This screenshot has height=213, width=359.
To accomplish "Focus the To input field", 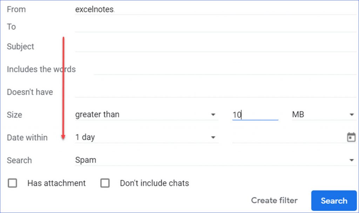I will tap(215, 27).
